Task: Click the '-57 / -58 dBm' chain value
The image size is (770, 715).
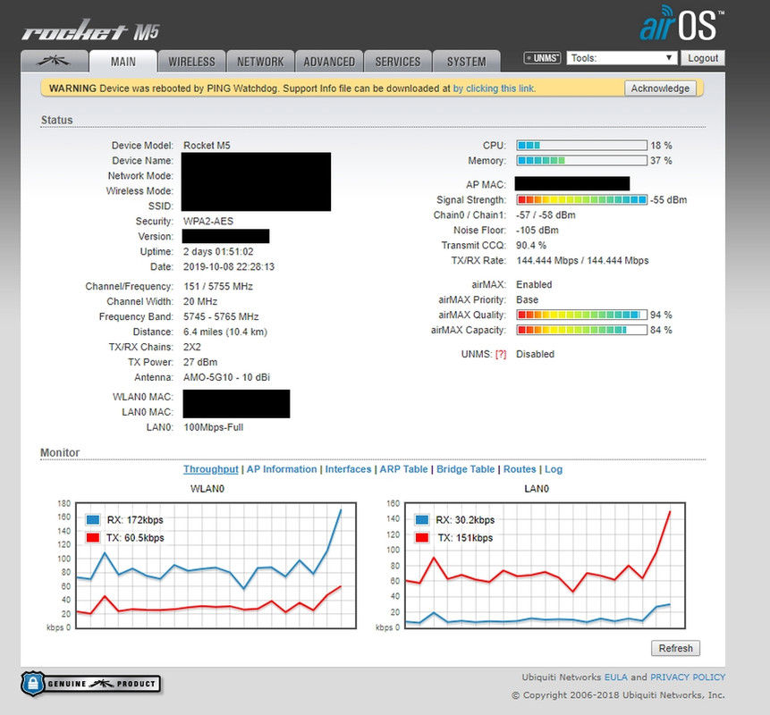Action: click(546, 214)
